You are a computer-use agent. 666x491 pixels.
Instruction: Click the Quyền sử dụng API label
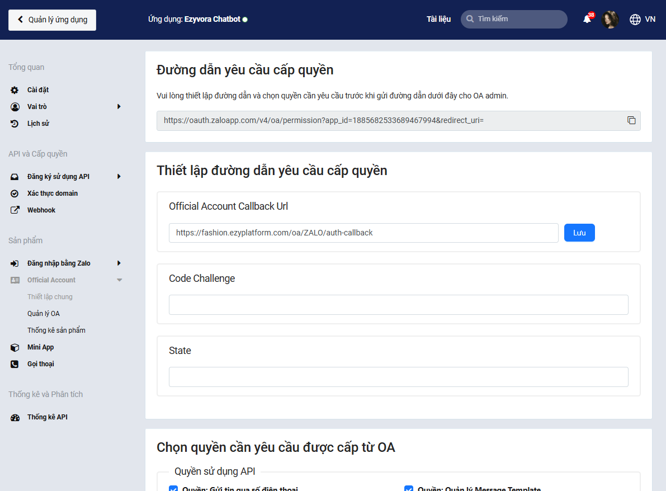point(215,471)
